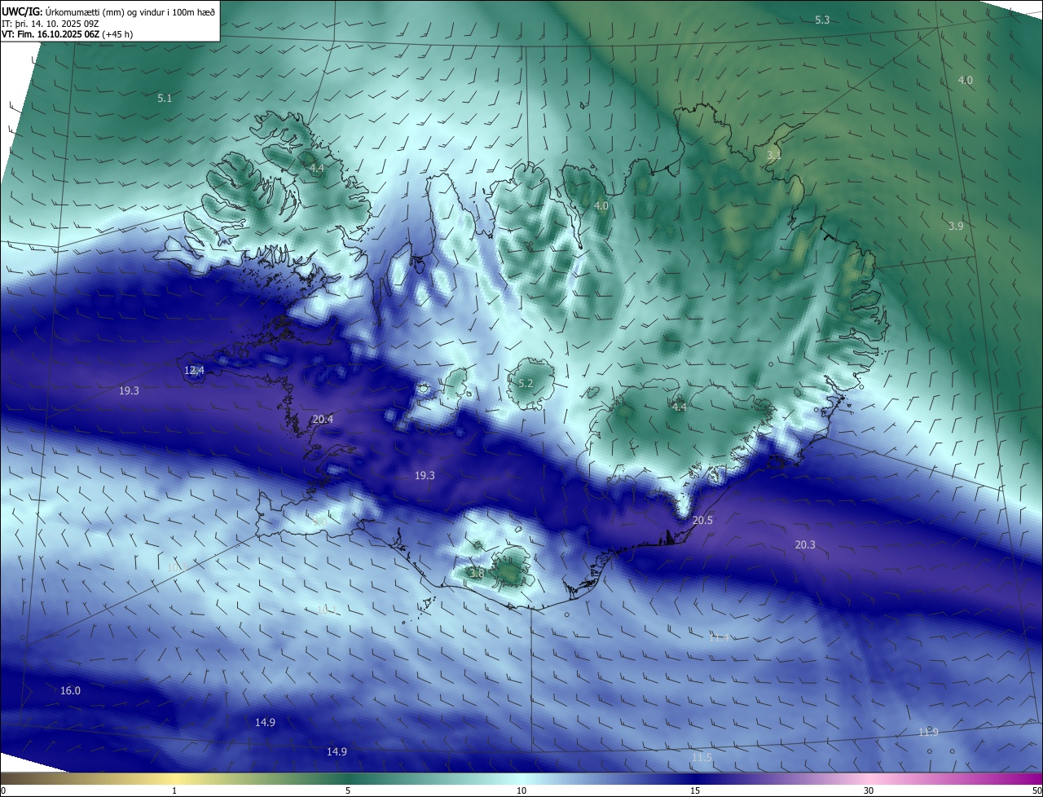The image size is (1043, 797).
Task: Click the 50 tick on the color scale
Action: point(1036,790)
